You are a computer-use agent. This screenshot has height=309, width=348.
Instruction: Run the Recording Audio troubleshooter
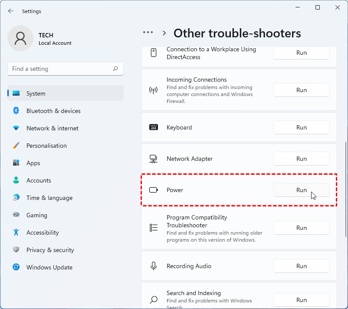(301, 266)
